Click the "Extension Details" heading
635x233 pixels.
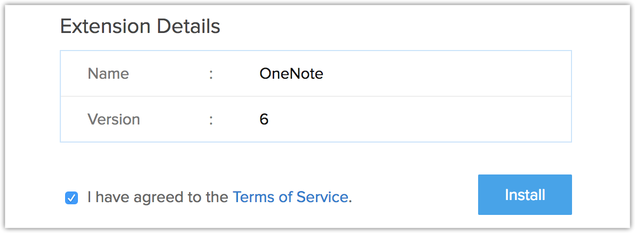point(140,26)
